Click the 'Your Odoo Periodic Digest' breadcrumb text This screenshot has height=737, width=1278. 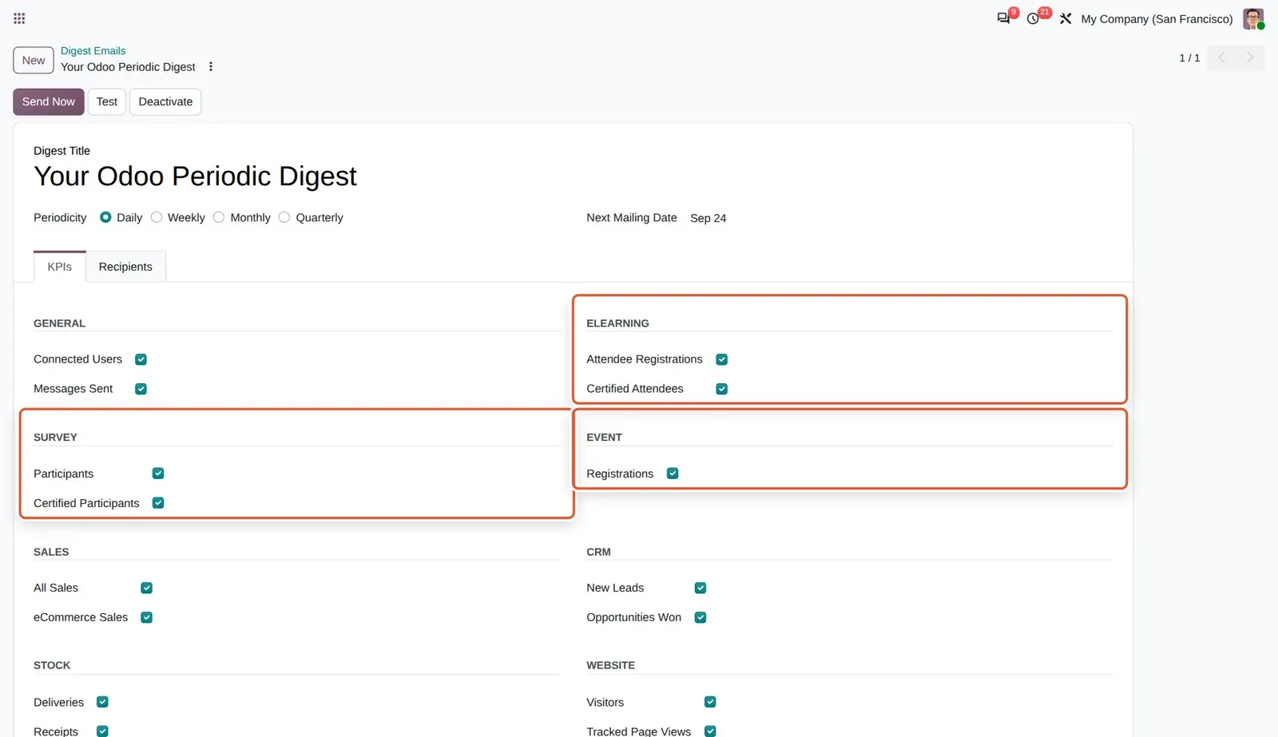[x=128, y=67]
